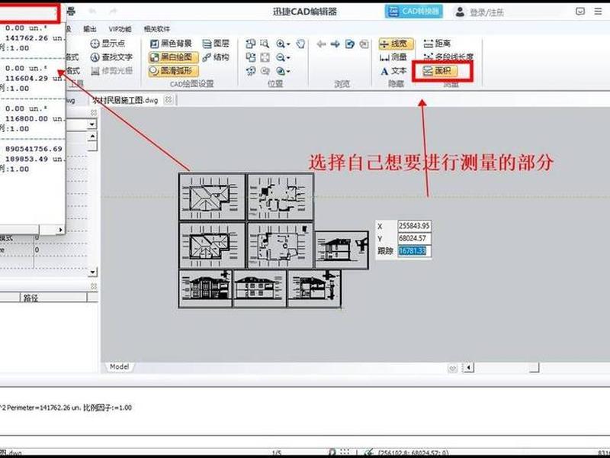Click the Y coordinate input field
This screenshot has width=610, height=458.
point(414,238)
